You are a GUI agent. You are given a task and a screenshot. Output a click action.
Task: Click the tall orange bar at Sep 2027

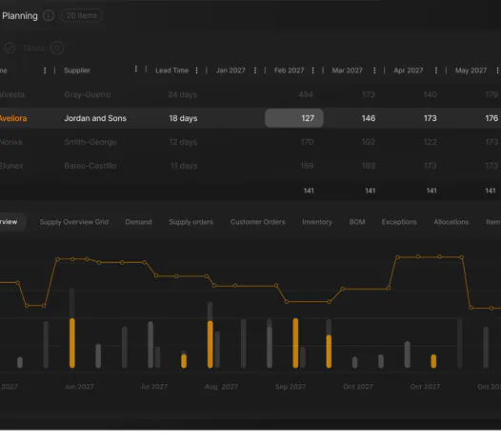[x=295, y=343]
